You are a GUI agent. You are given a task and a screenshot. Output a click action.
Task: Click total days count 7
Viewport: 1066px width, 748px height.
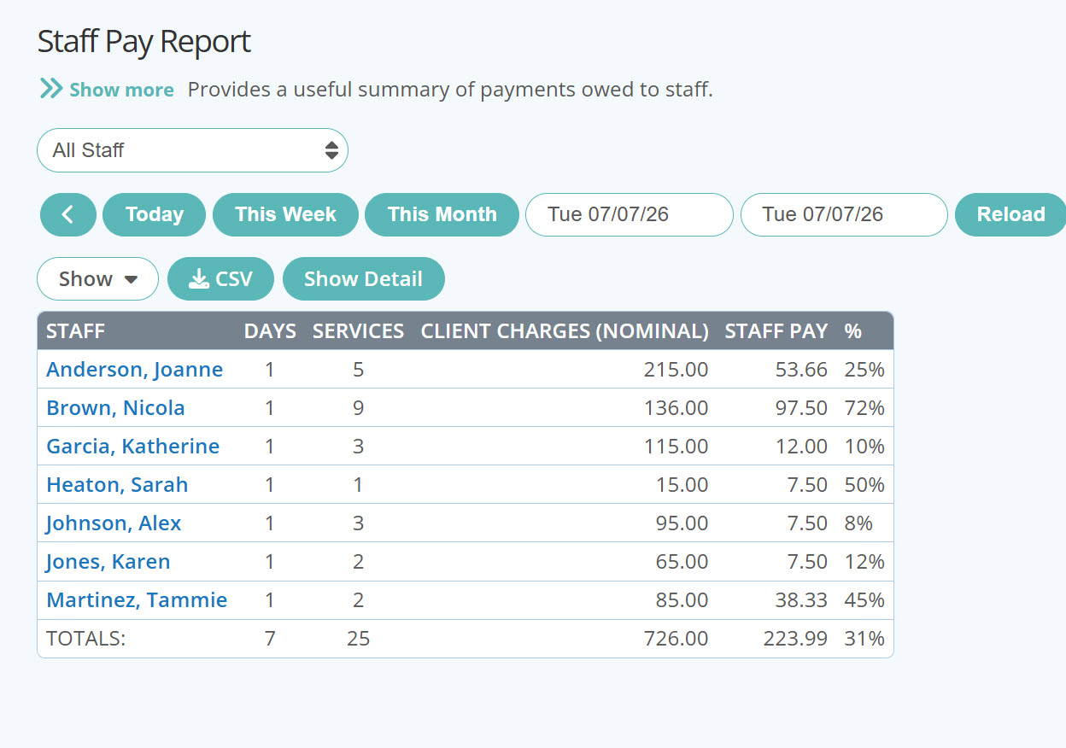[x=270, y=639]
